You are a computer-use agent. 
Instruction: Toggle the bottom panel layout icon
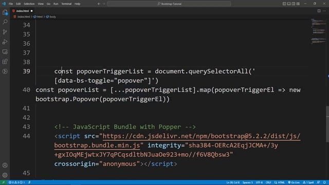coord(289,4)
